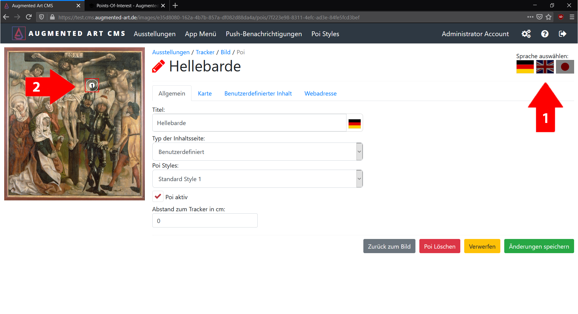Go back in browser history
Viewport: 578px width, 314px height.
click(x=6, y=17)
